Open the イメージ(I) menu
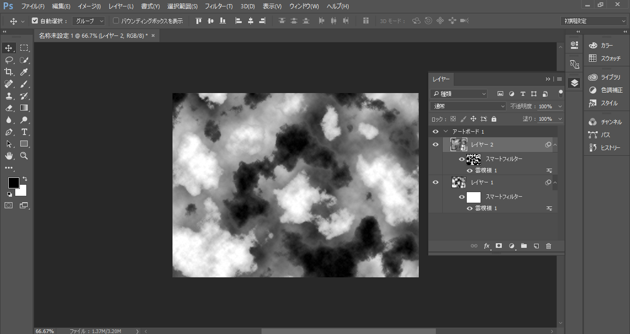This screenshot has height=334, width=630. tap(89, 6)
